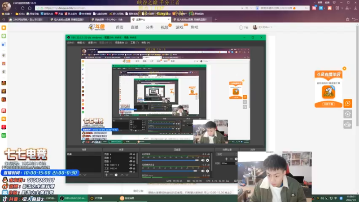Viewport: 359px width, 202px height.
Task: Open 直播 in Douyu navigation
Action: point(134,27)
